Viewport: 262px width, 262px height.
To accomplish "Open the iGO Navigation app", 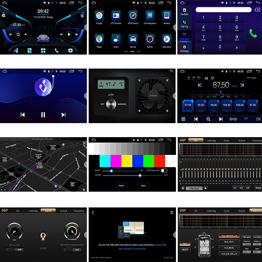I will point(150,17).
